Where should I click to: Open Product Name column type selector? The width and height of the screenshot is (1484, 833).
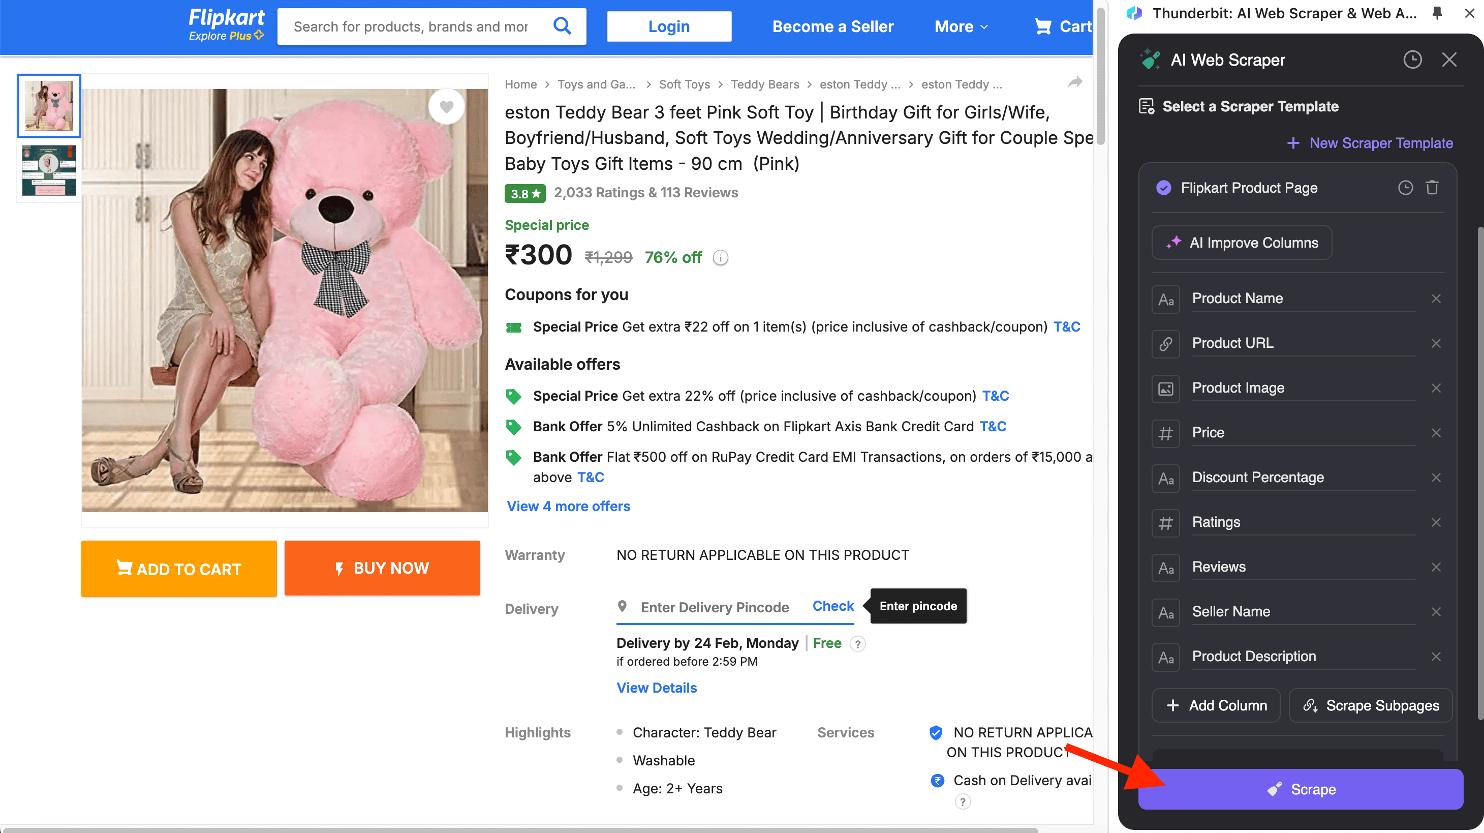[x=1165, y=299]
